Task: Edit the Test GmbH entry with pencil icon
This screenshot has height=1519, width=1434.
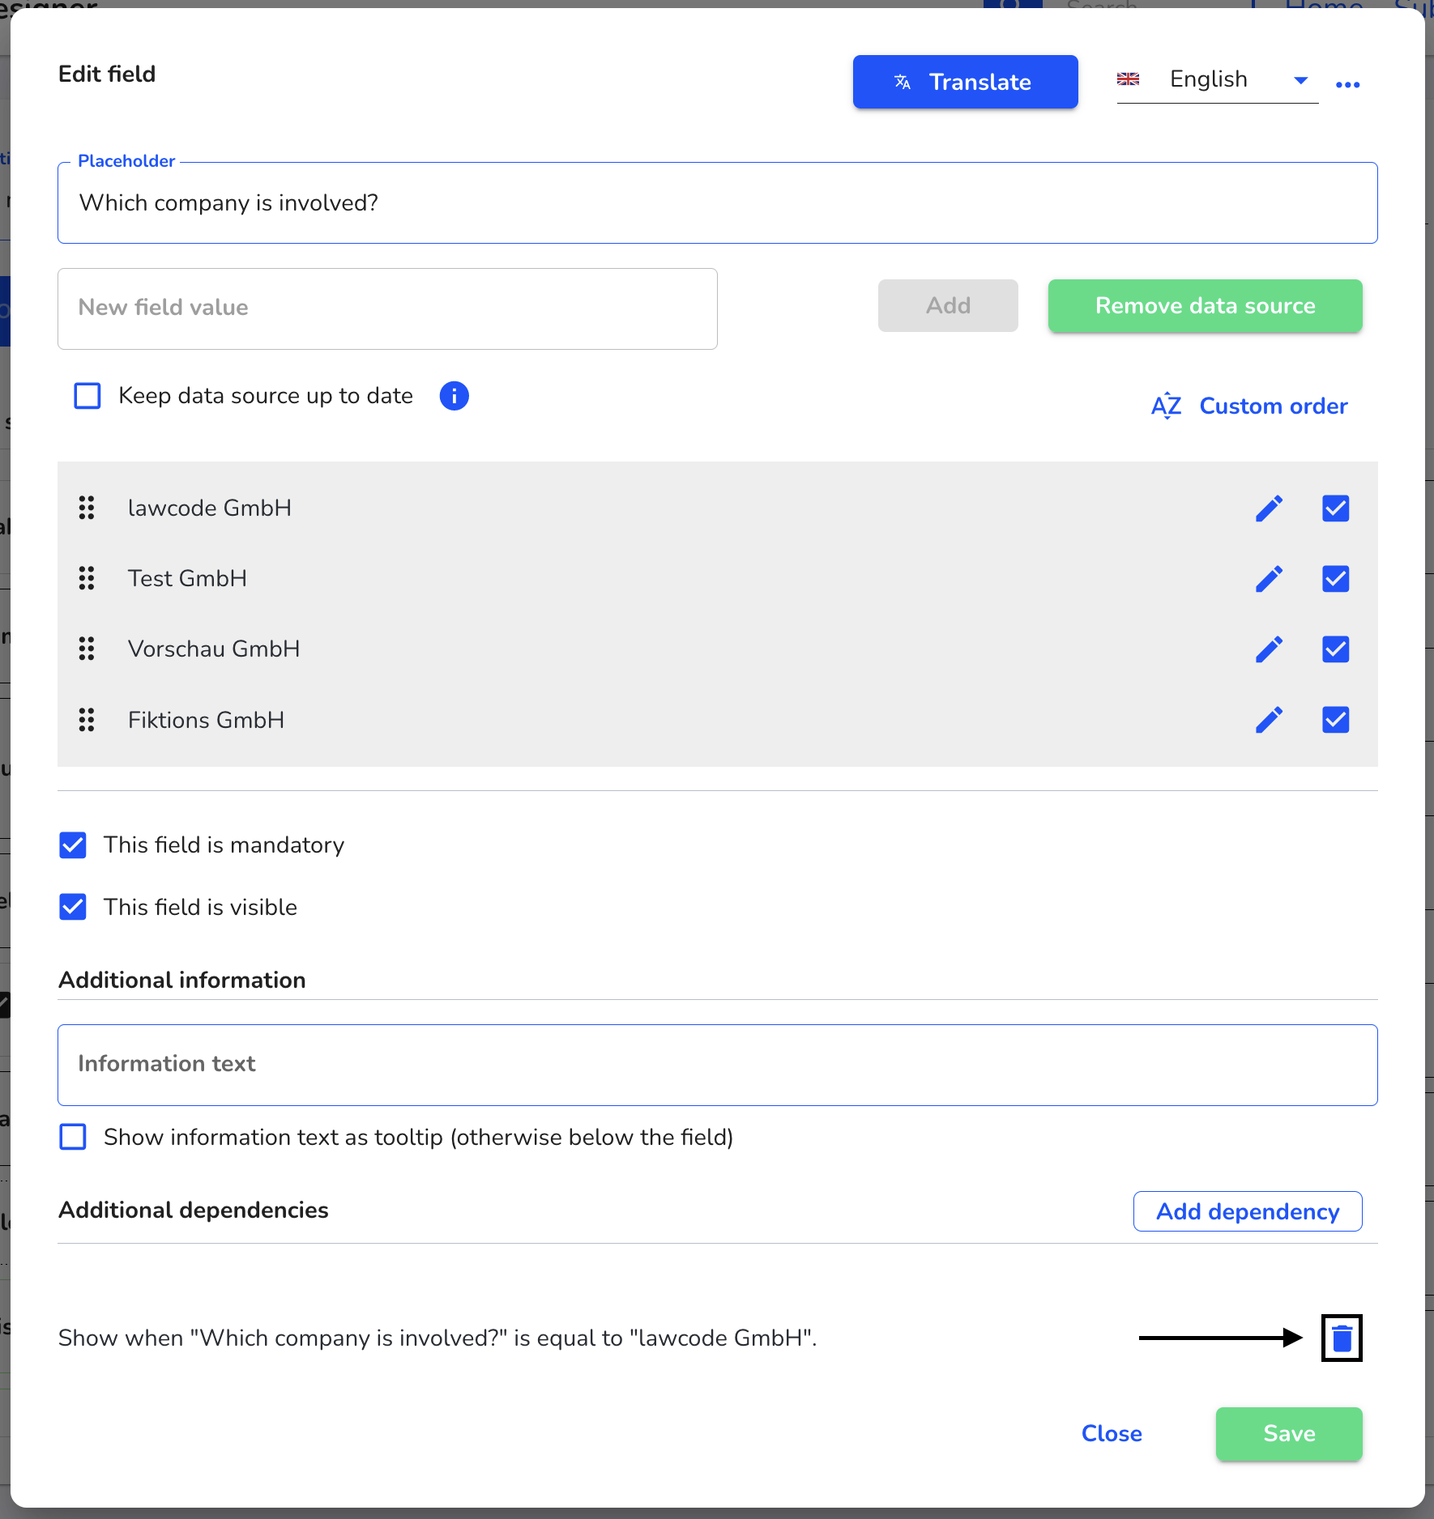Action: (x=1269, y=579)
